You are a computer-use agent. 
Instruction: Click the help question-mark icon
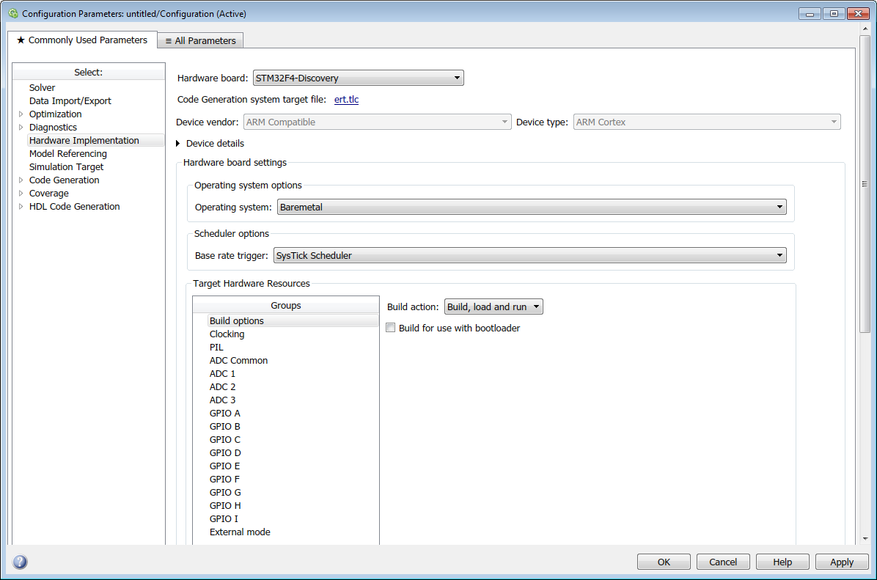(x=19, y=562)
